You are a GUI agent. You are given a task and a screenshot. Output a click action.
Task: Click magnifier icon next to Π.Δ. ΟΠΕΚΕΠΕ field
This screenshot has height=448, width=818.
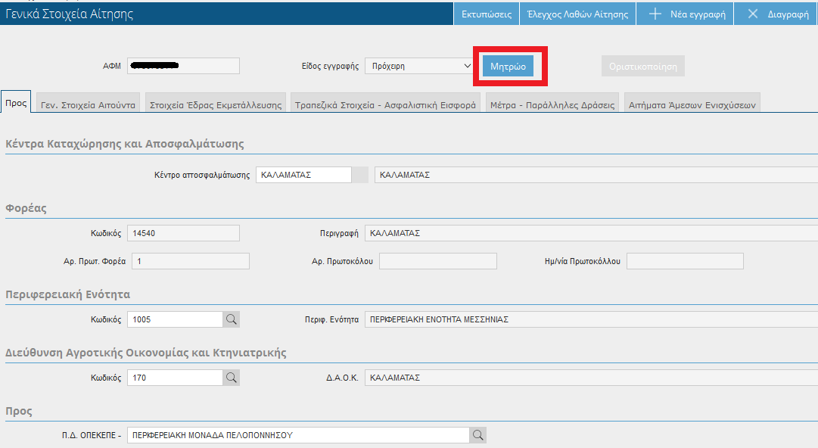click(478, 435)
